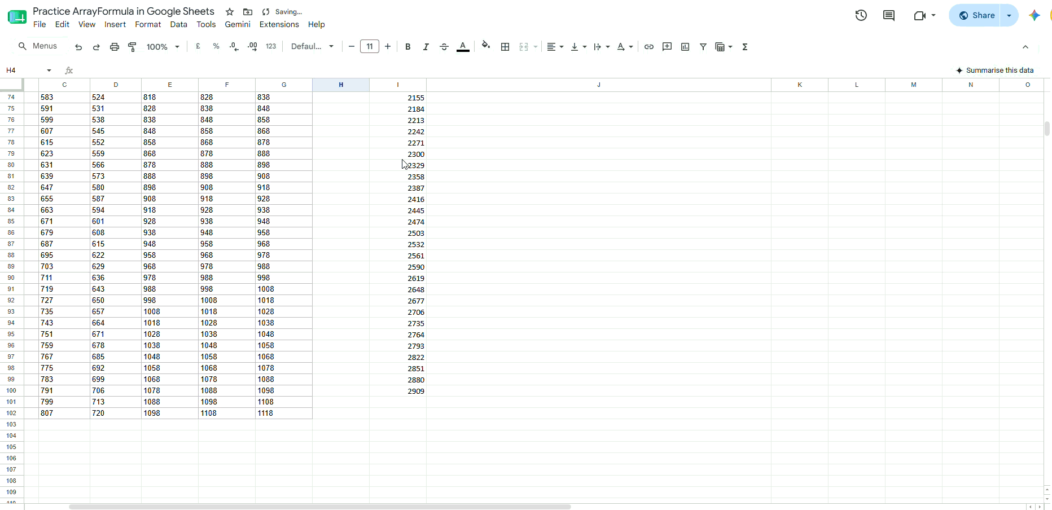Open the Name box dropdown arrow

pyautogui.click(x=49, y=71)
